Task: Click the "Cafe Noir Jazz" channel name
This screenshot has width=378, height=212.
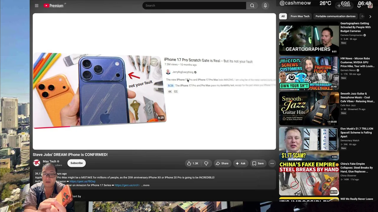Action: (x=348, y=105)
